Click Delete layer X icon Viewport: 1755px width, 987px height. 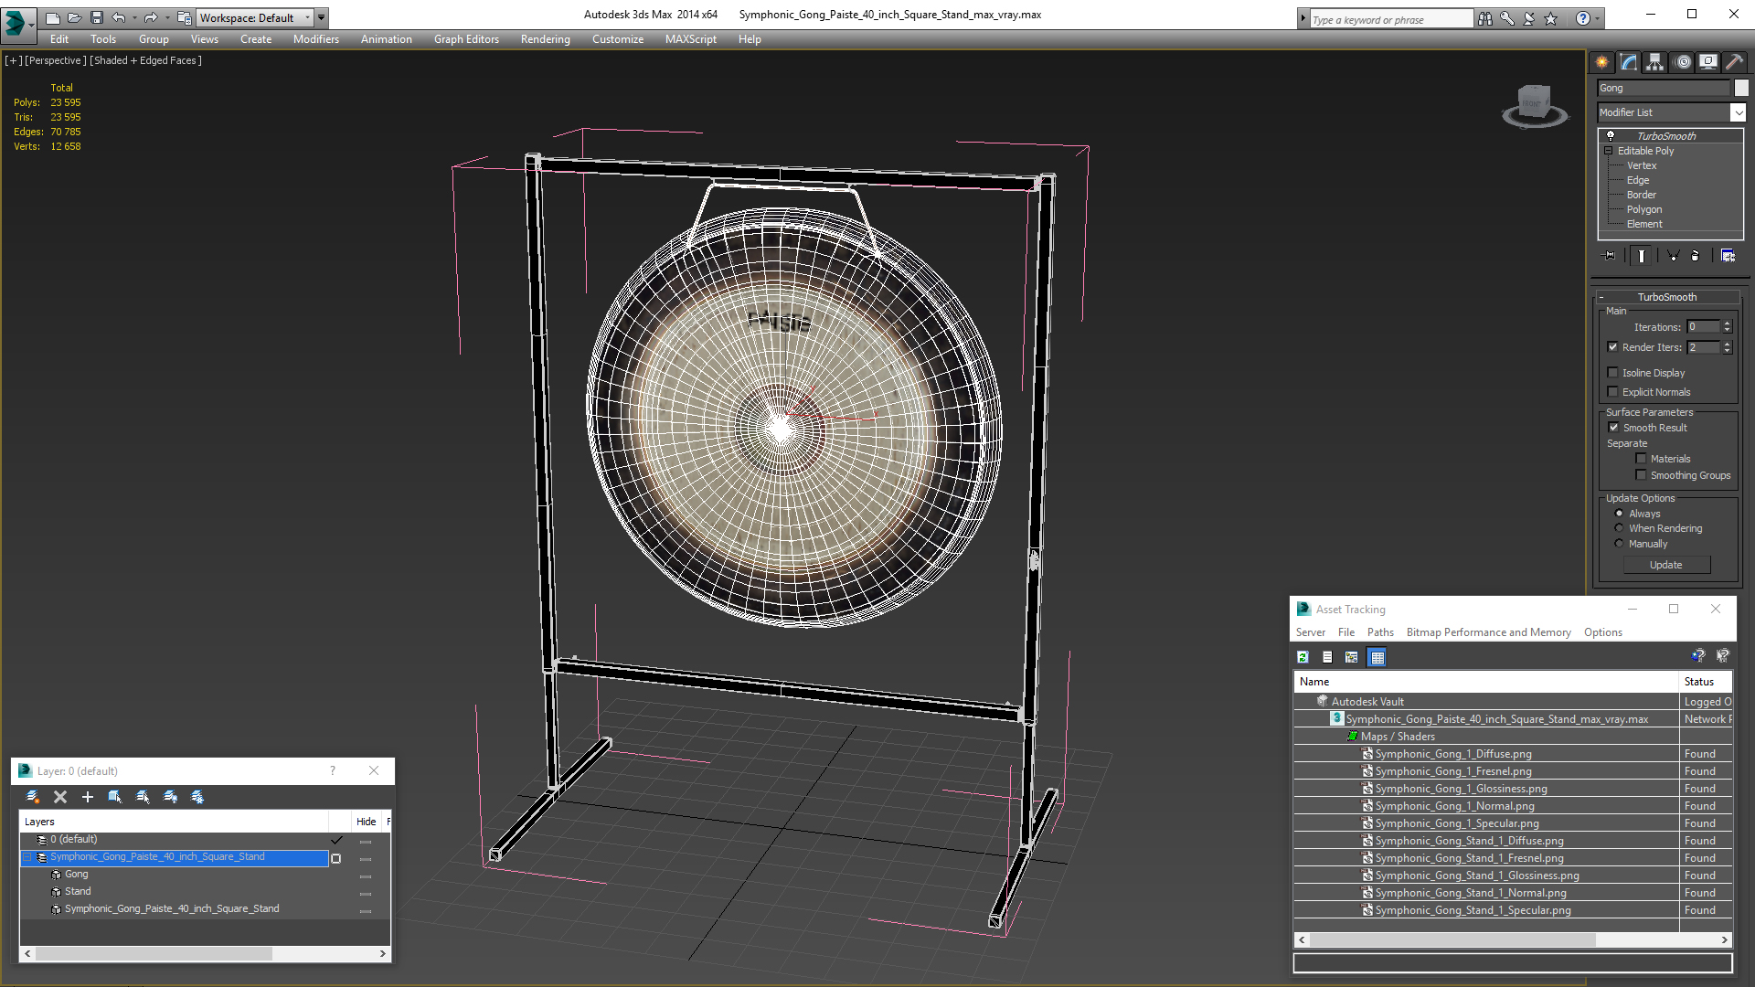(60, 797)
